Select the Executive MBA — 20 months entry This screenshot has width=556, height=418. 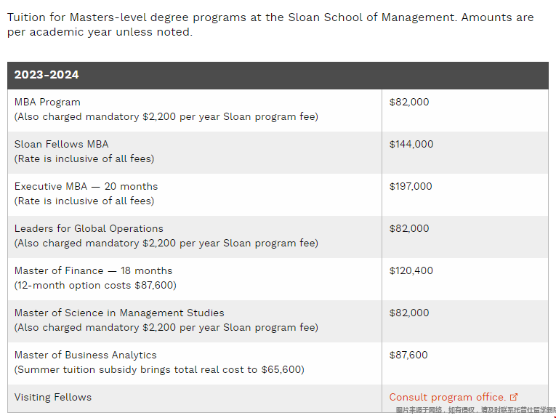point(86,187)
